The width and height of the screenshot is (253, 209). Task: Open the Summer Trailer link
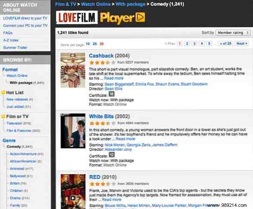point(15,47)
